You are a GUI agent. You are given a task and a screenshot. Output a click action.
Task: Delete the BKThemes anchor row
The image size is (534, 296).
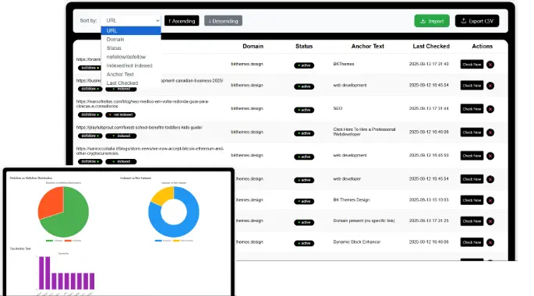[490, 65]
